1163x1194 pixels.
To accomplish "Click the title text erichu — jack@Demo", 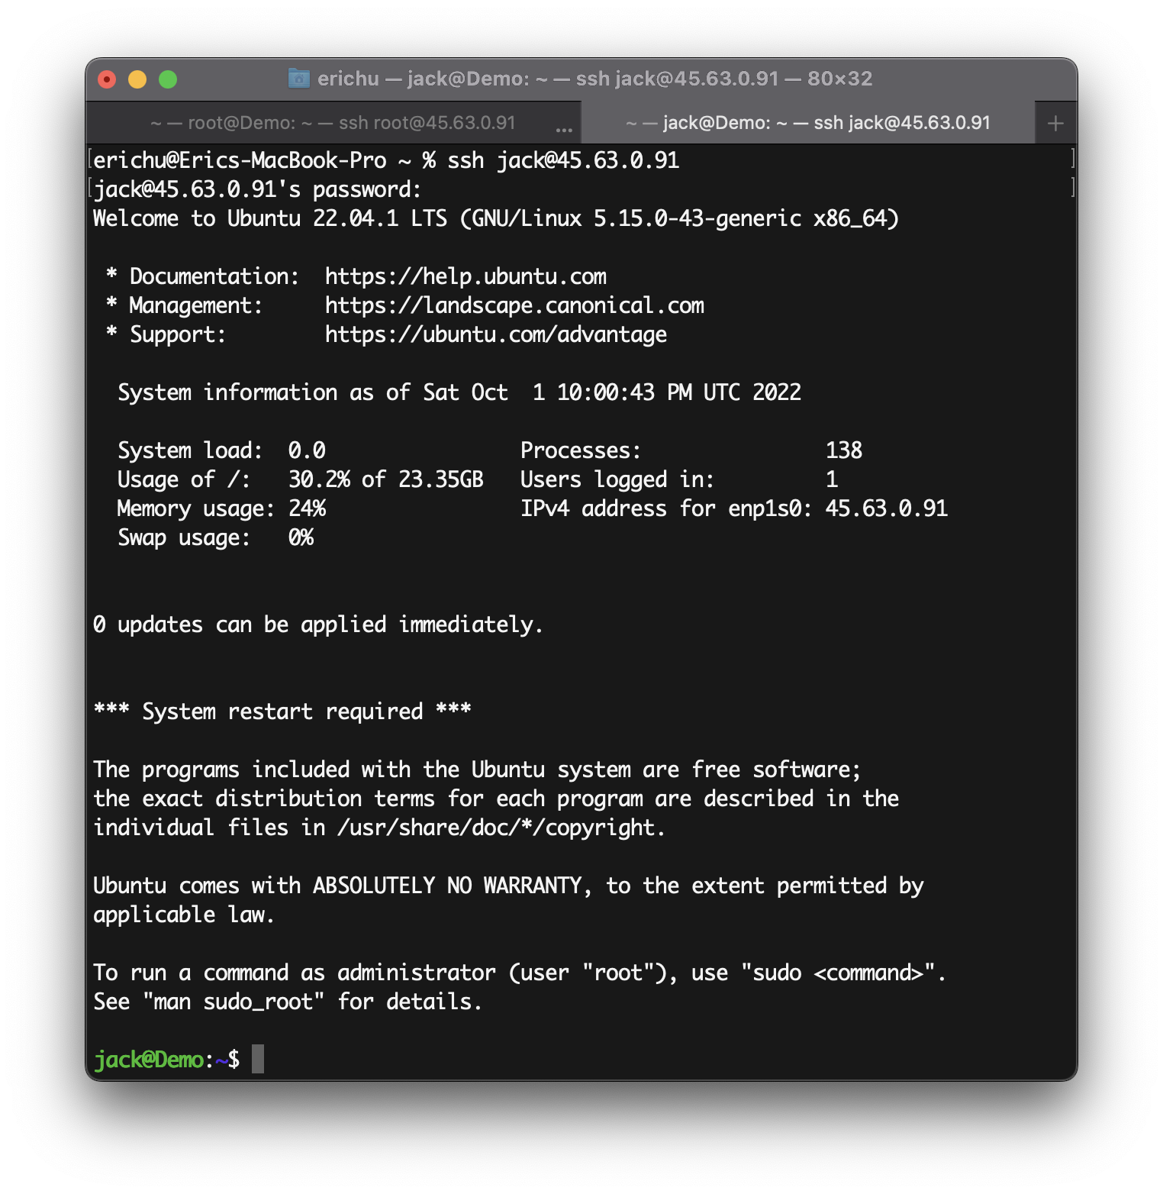I will tap(424, 79).
